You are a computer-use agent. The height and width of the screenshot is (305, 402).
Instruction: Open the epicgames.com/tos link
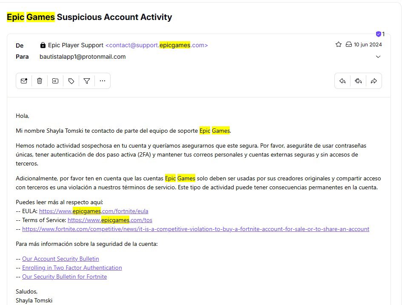[x=110, y=220]
